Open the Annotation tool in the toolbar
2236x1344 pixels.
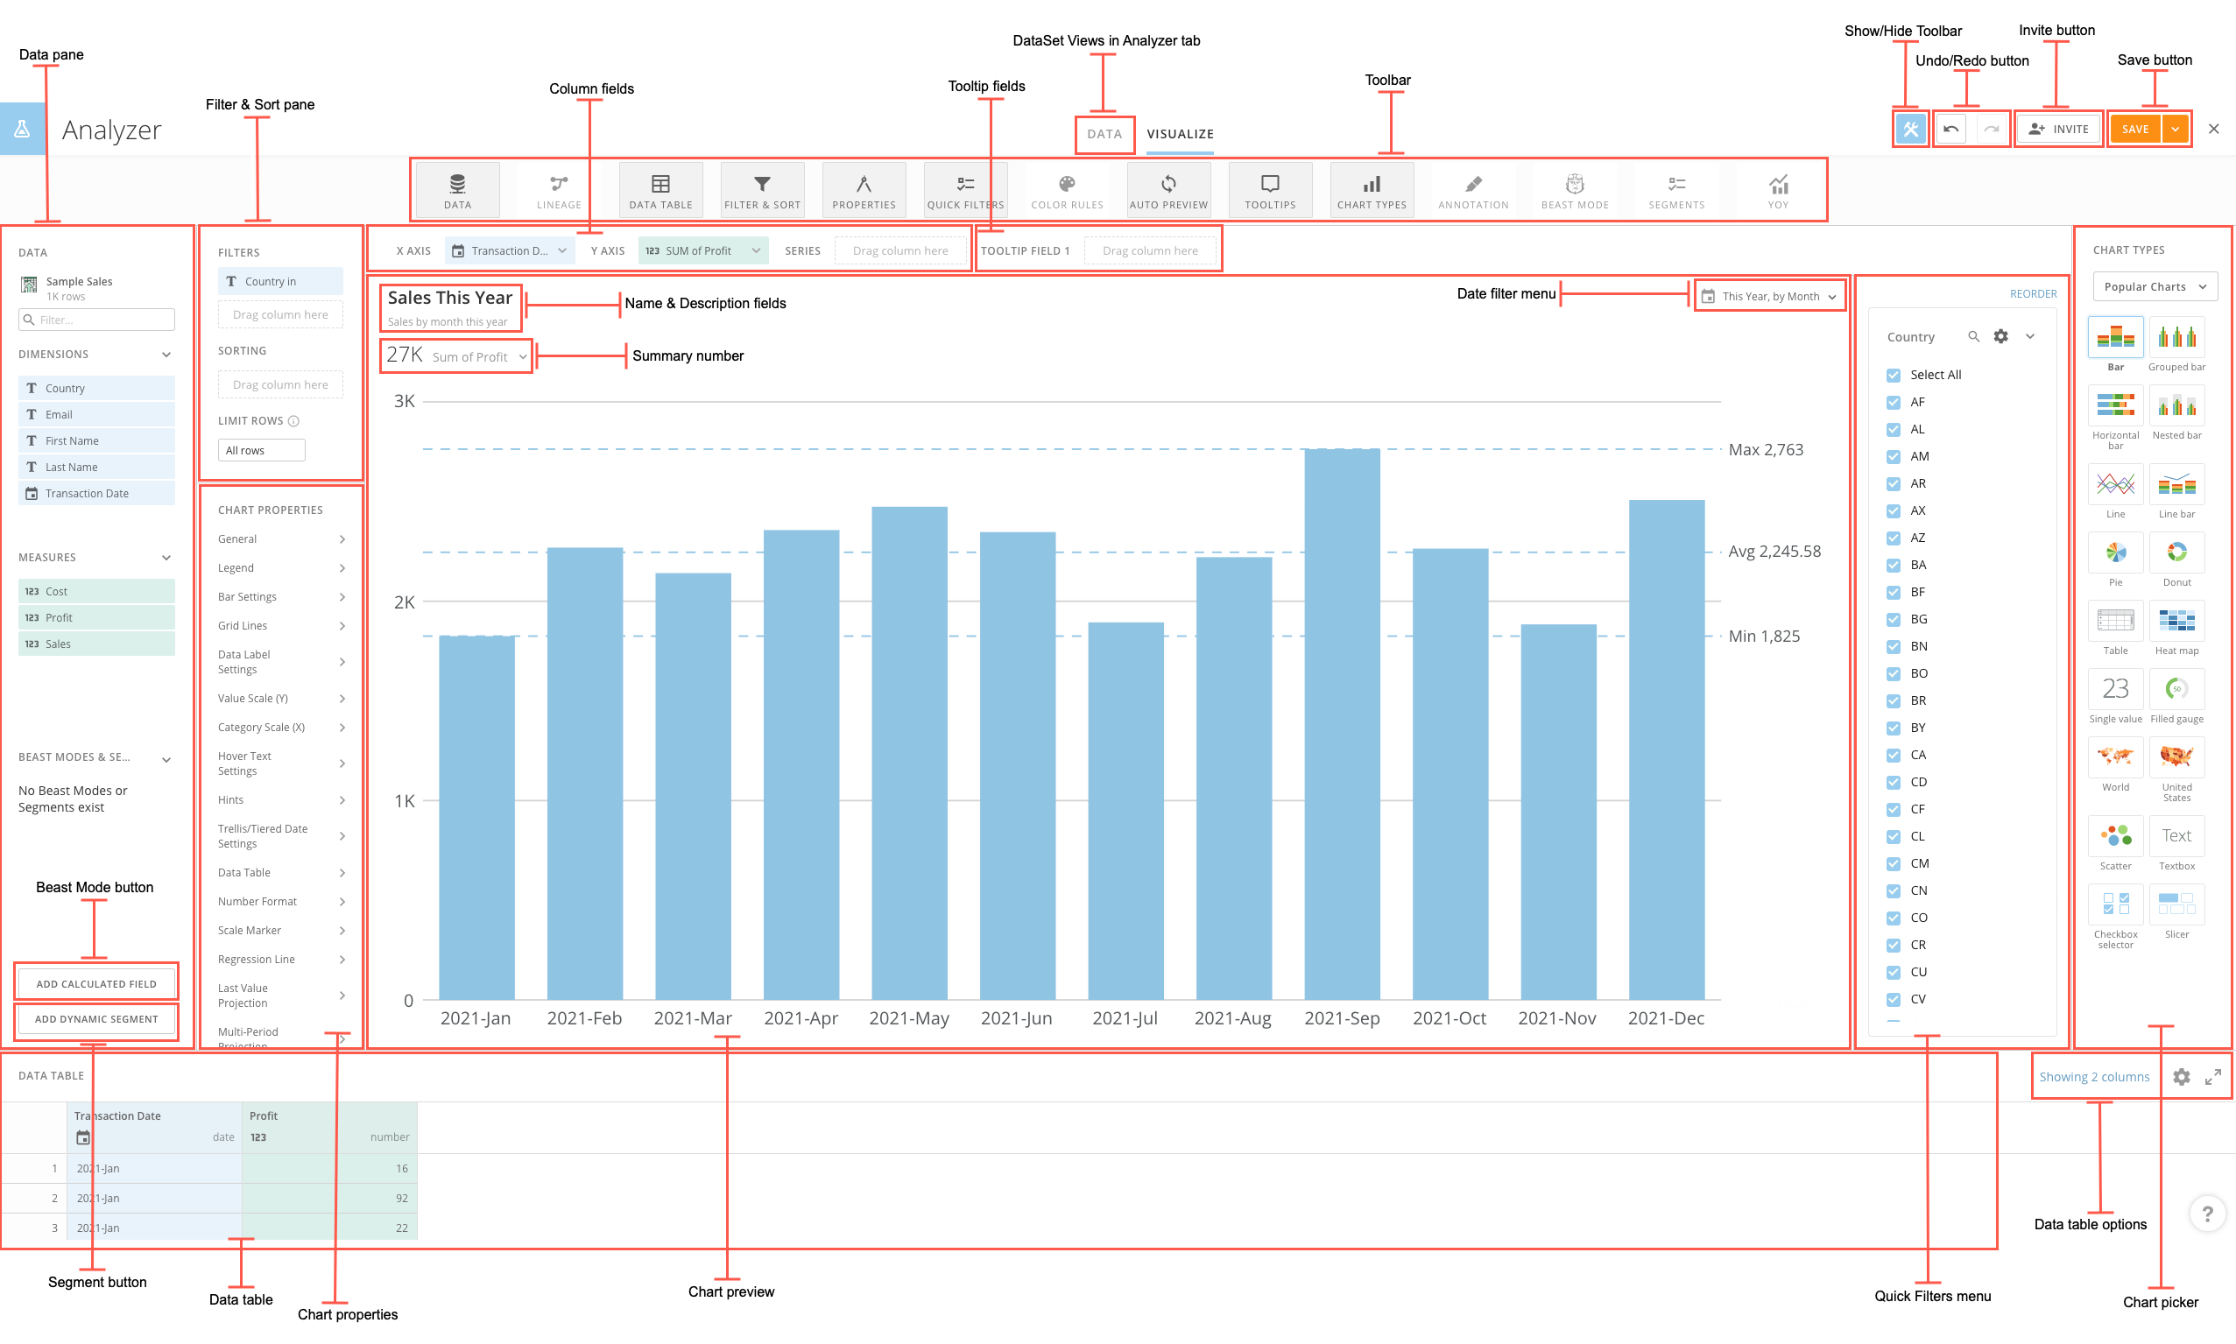pyautogui.click(x=1472, y=189)
